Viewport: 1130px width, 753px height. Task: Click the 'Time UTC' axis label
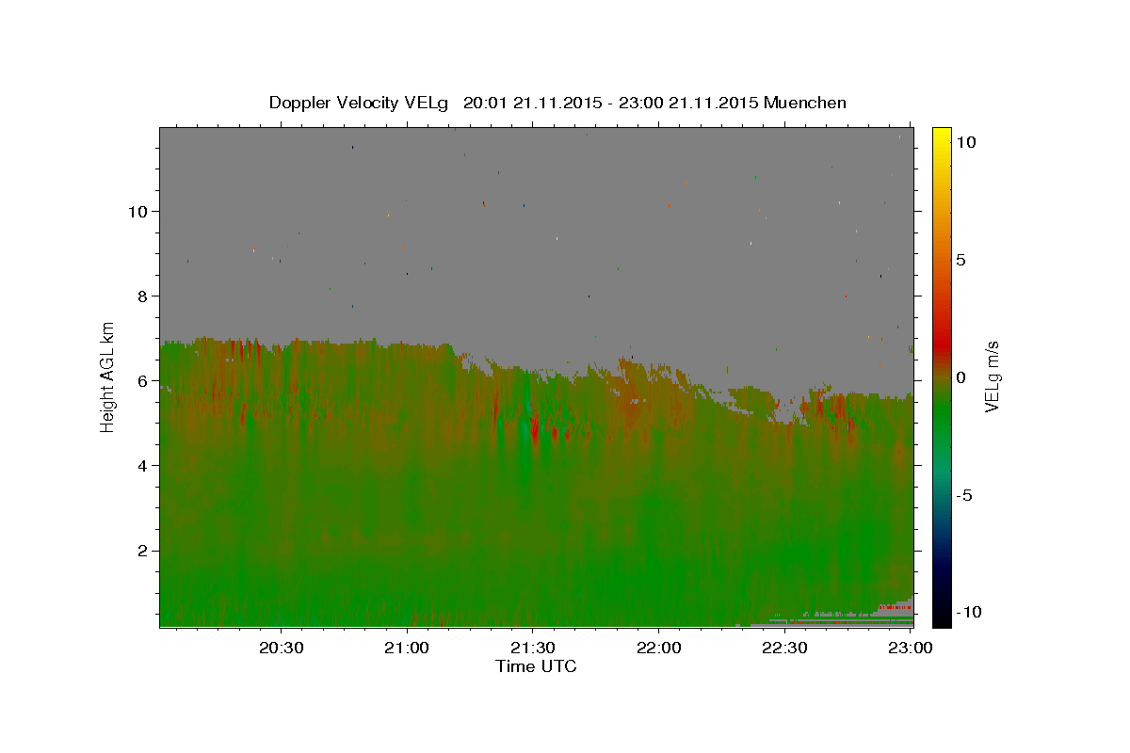(x=536, y=666)
